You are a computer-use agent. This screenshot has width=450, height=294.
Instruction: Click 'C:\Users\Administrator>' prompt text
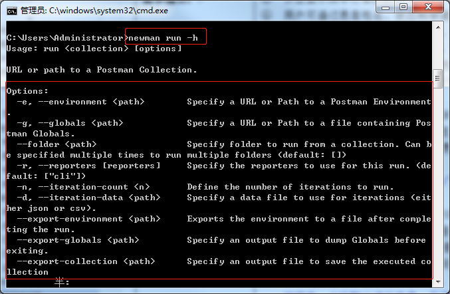point(67,38)
